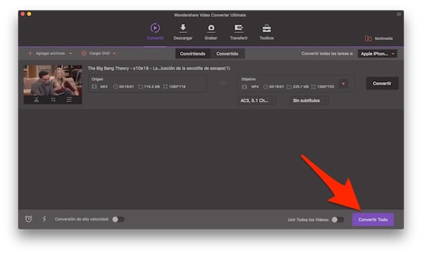Click the Convertir button for the video
422x255 pixels.
(382, 83)
